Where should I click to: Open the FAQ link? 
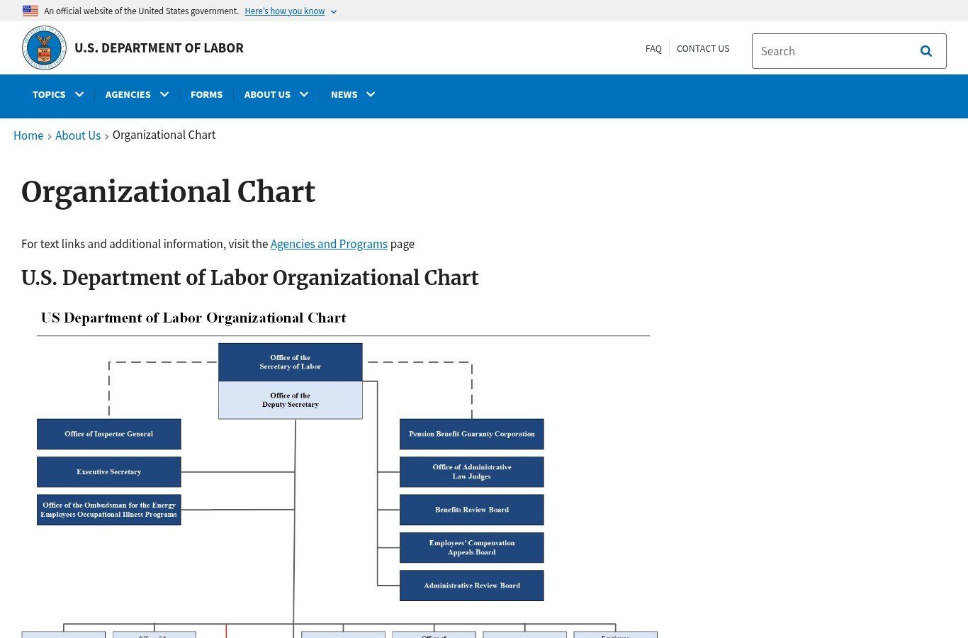pos(653,48)
